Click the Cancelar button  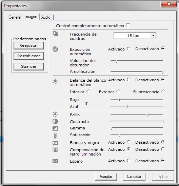[134, 177]
